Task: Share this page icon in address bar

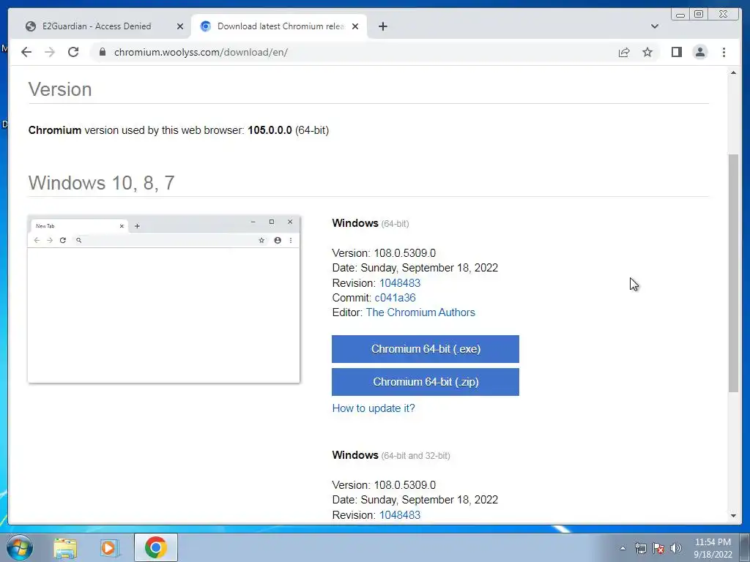Action: 624,53
